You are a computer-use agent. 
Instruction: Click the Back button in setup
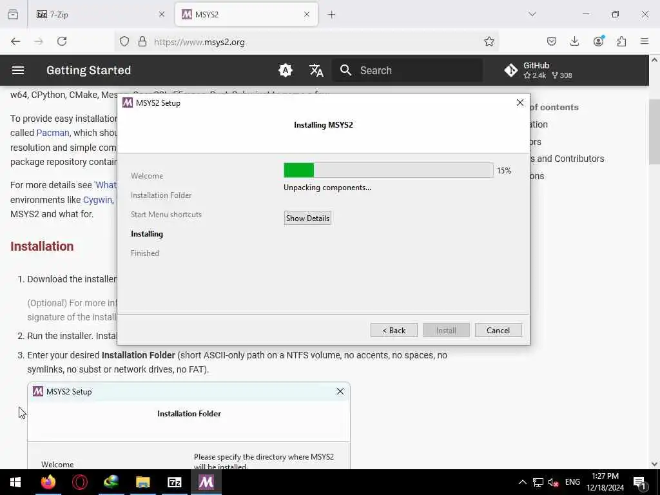click(x=394, y=331)
